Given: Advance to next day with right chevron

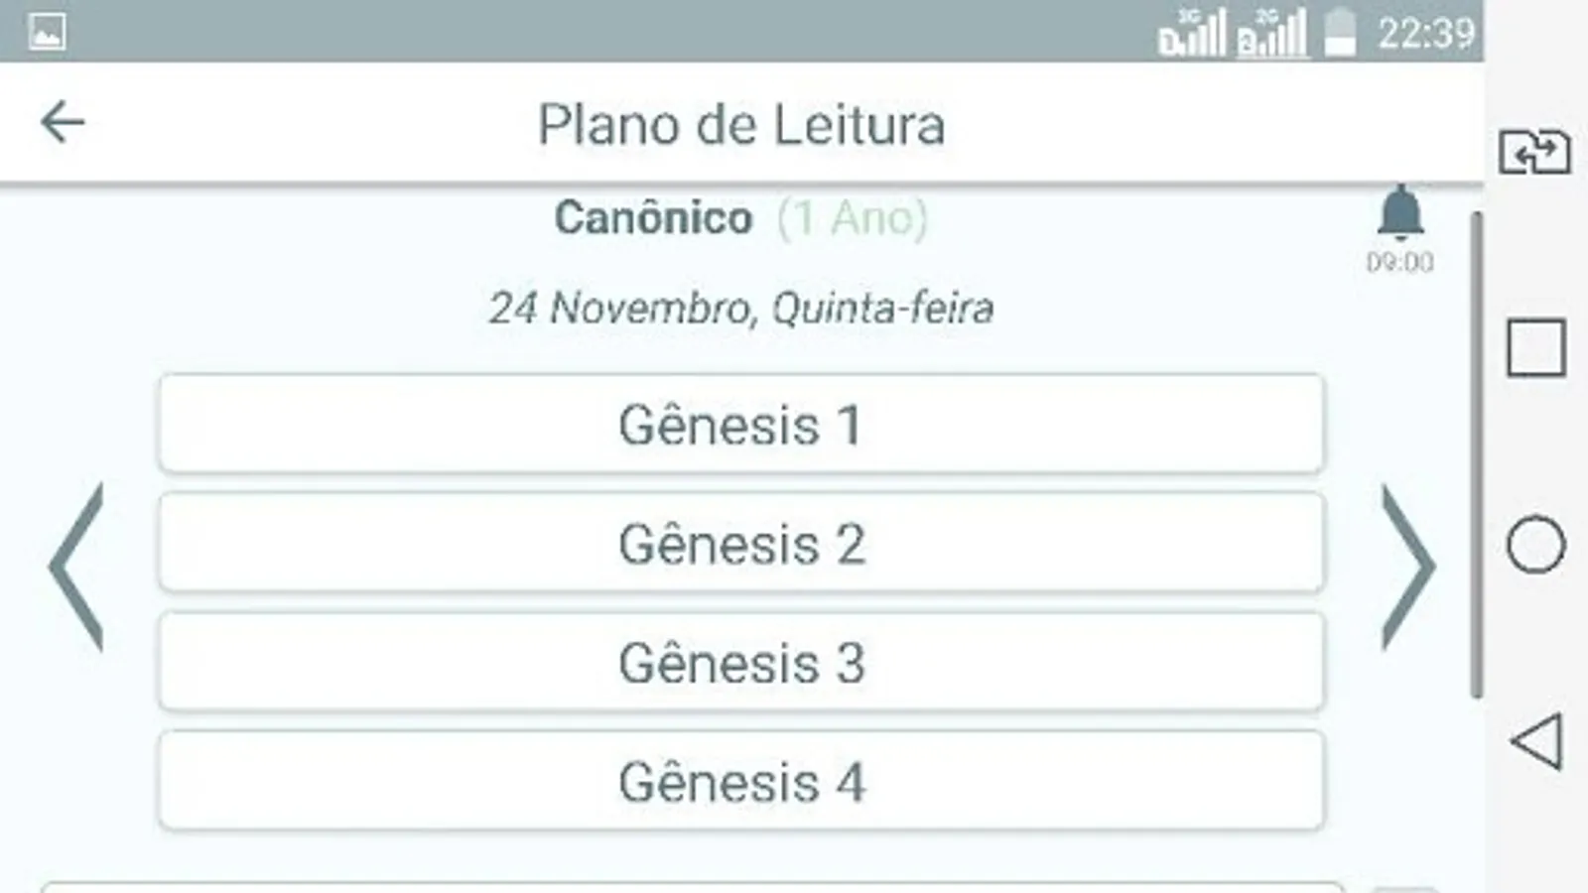Looking at the screenshot, I should 1407,567.
